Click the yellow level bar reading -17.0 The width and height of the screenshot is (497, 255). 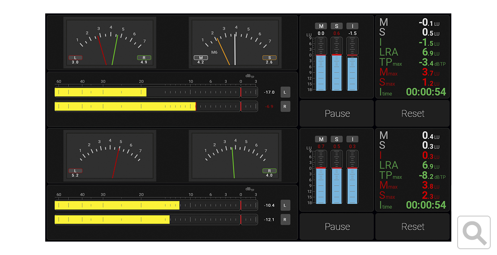click(100, 92)
